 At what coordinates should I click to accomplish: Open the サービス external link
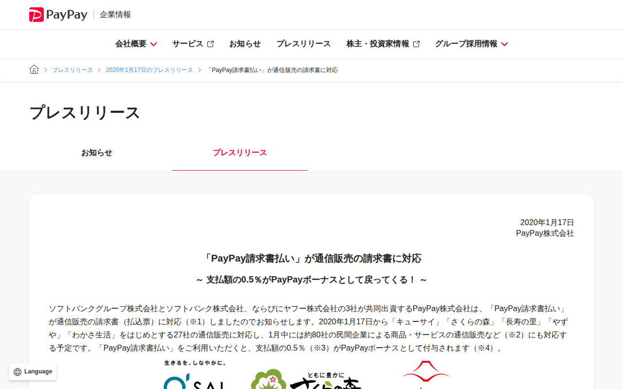pyautogui.click(x=193, y=44)
